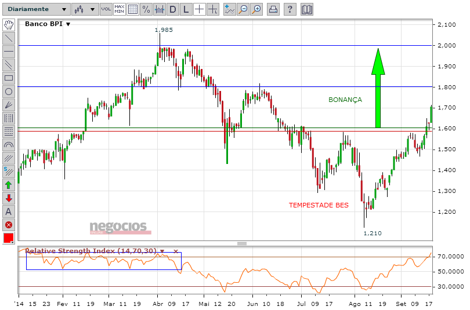The width and height of the screenshot is (470, 310).
Task: Click the 70,0000 RSI axis label
Action: 450,257
